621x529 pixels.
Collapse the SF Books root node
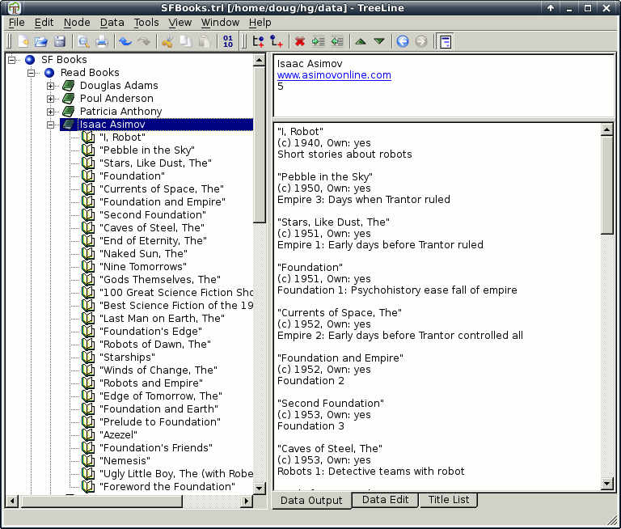click(x=12, y=60)
